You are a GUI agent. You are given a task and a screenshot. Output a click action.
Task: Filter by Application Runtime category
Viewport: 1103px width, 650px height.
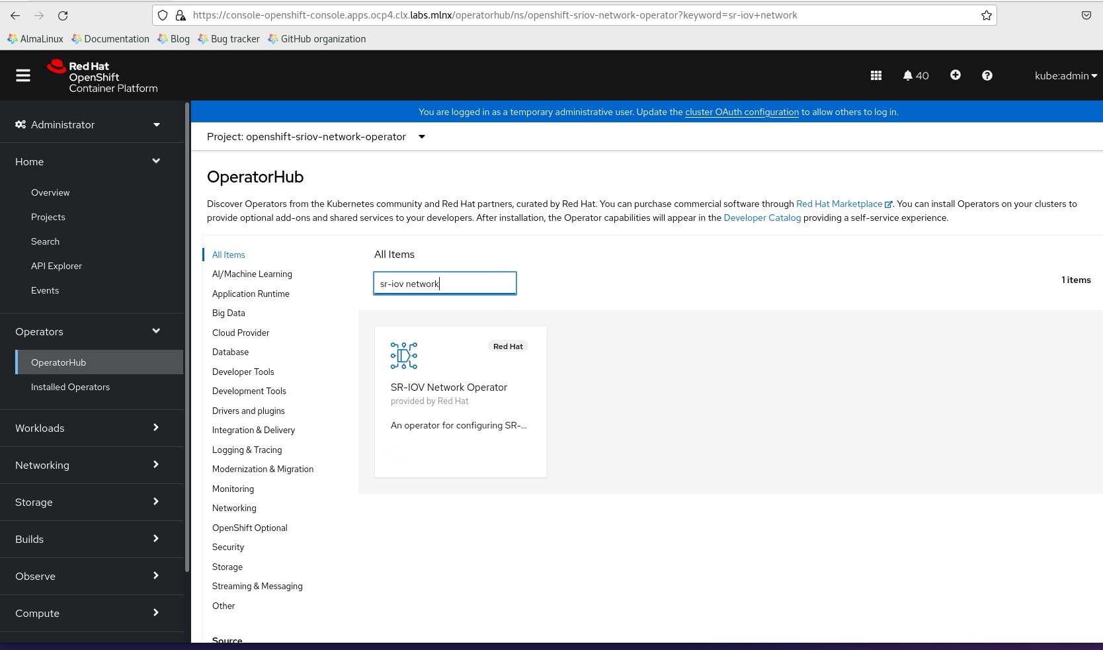pos(251,294)
